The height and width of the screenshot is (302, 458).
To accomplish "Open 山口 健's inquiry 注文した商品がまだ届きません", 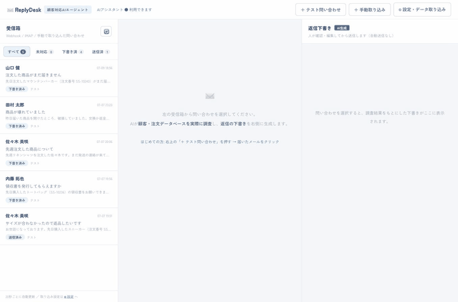I will point(59,78).
